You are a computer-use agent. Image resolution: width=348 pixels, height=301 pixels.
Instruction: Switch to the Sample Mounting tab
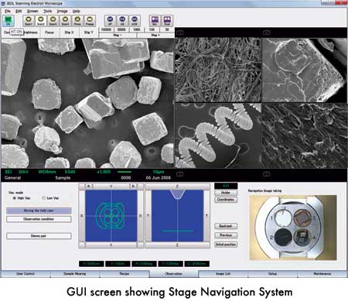(75, 274)
